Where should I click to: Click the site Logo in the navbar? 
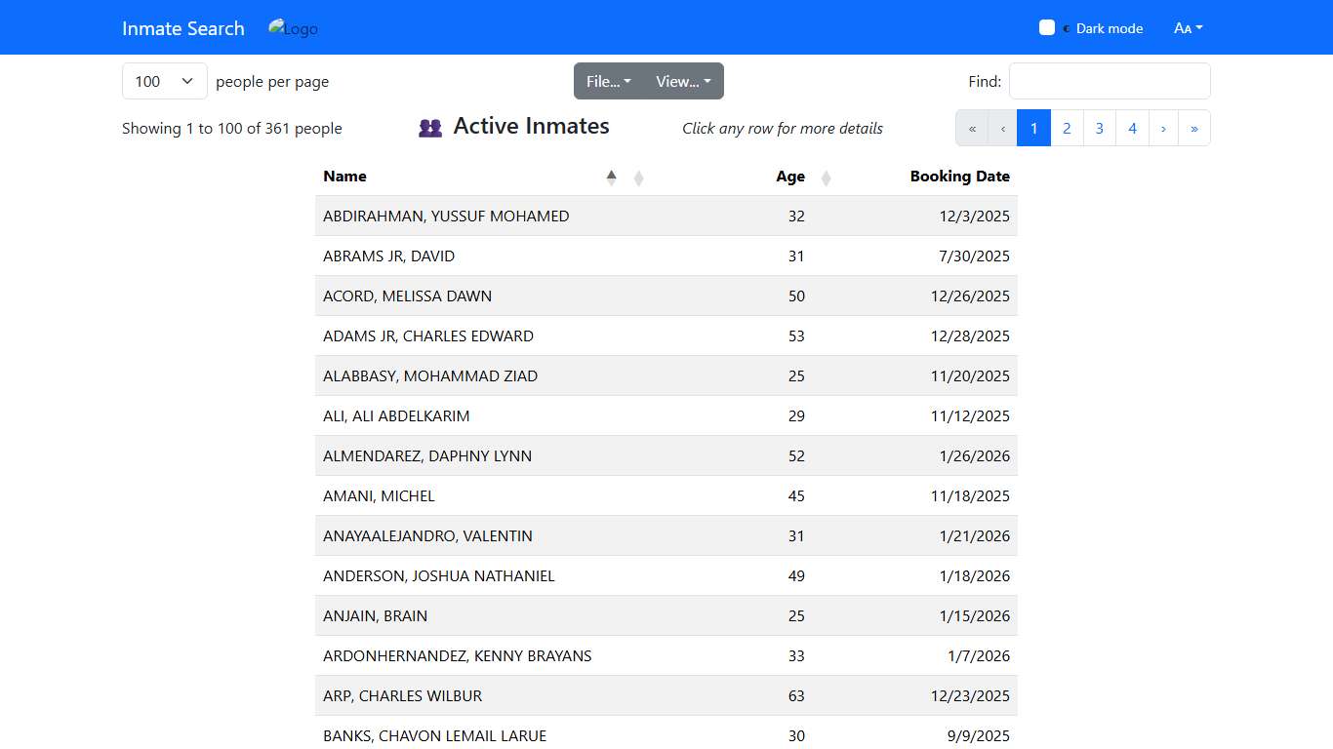click(293, 28)
